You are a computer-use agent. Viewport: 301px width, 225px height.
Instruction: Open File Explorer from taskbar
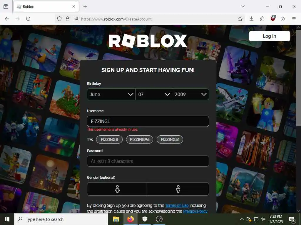click(116, 219)
